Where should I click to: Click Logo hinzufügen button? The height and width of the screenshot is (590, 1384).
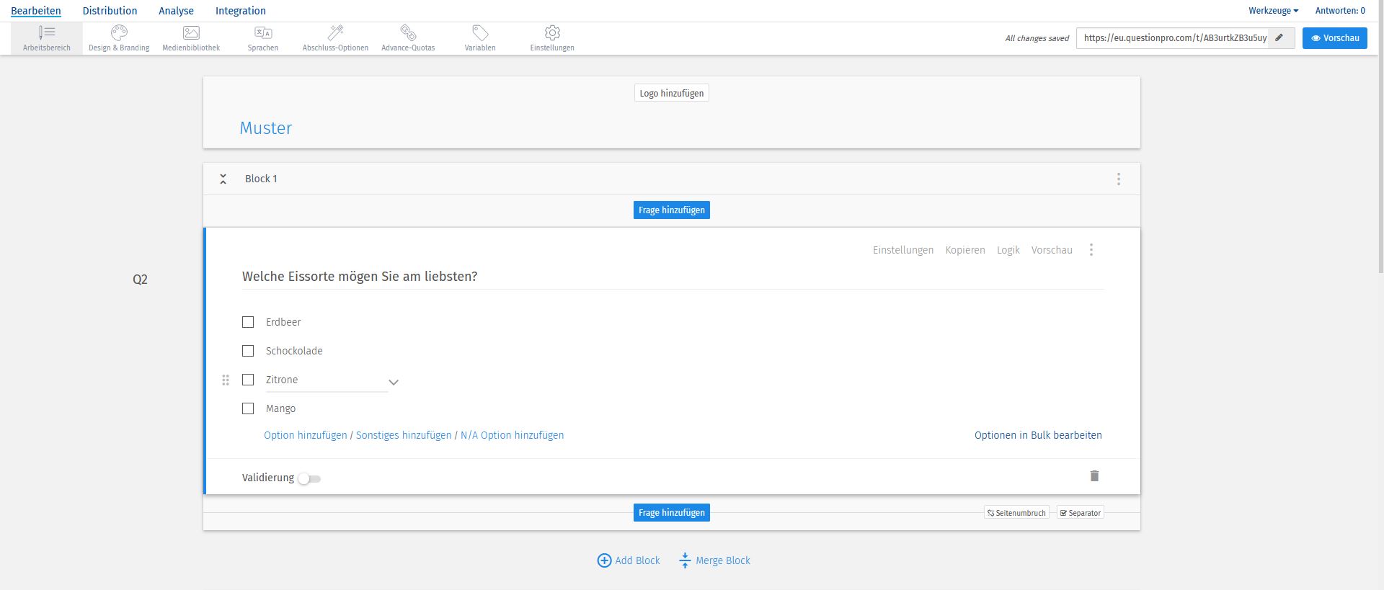[x=672, y=93]
